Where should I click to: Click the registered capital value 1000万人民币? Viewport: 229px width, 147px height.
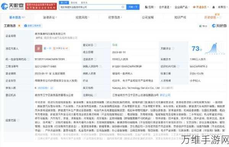[x=120, y=59]
